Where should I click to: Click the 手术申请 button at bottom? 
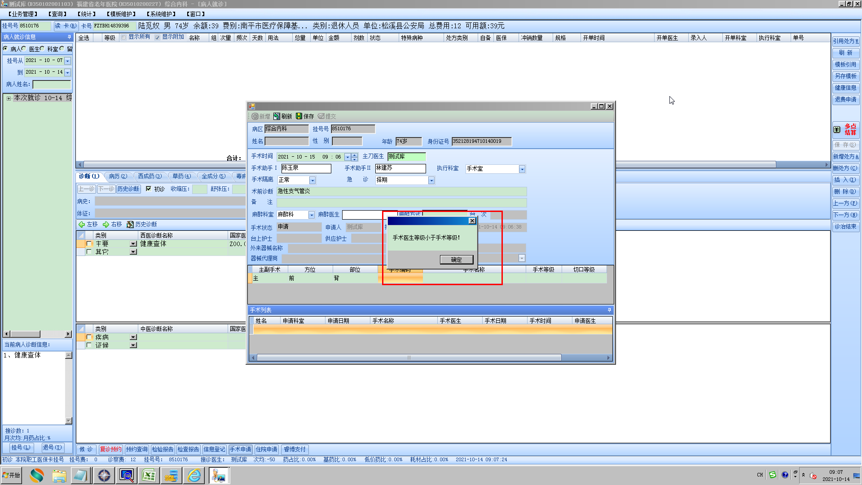click(241, 449)
